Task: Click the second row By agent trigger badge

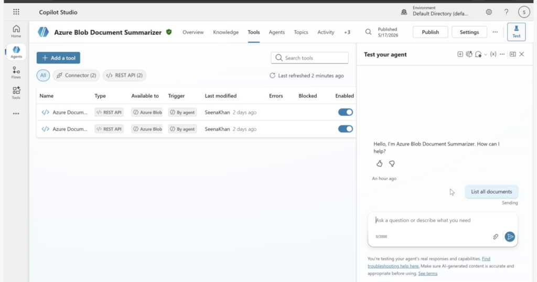Action: 182,129
